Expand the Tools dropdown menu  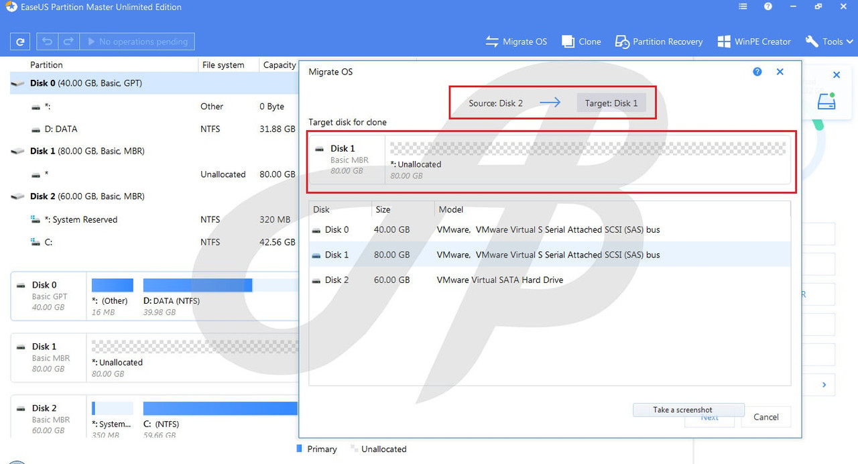point(829,42)
